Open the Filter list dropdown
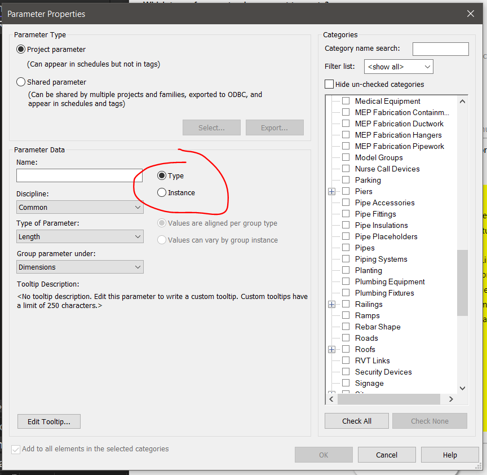This screenshot has height=475, width=487. [x=399, y=67]
